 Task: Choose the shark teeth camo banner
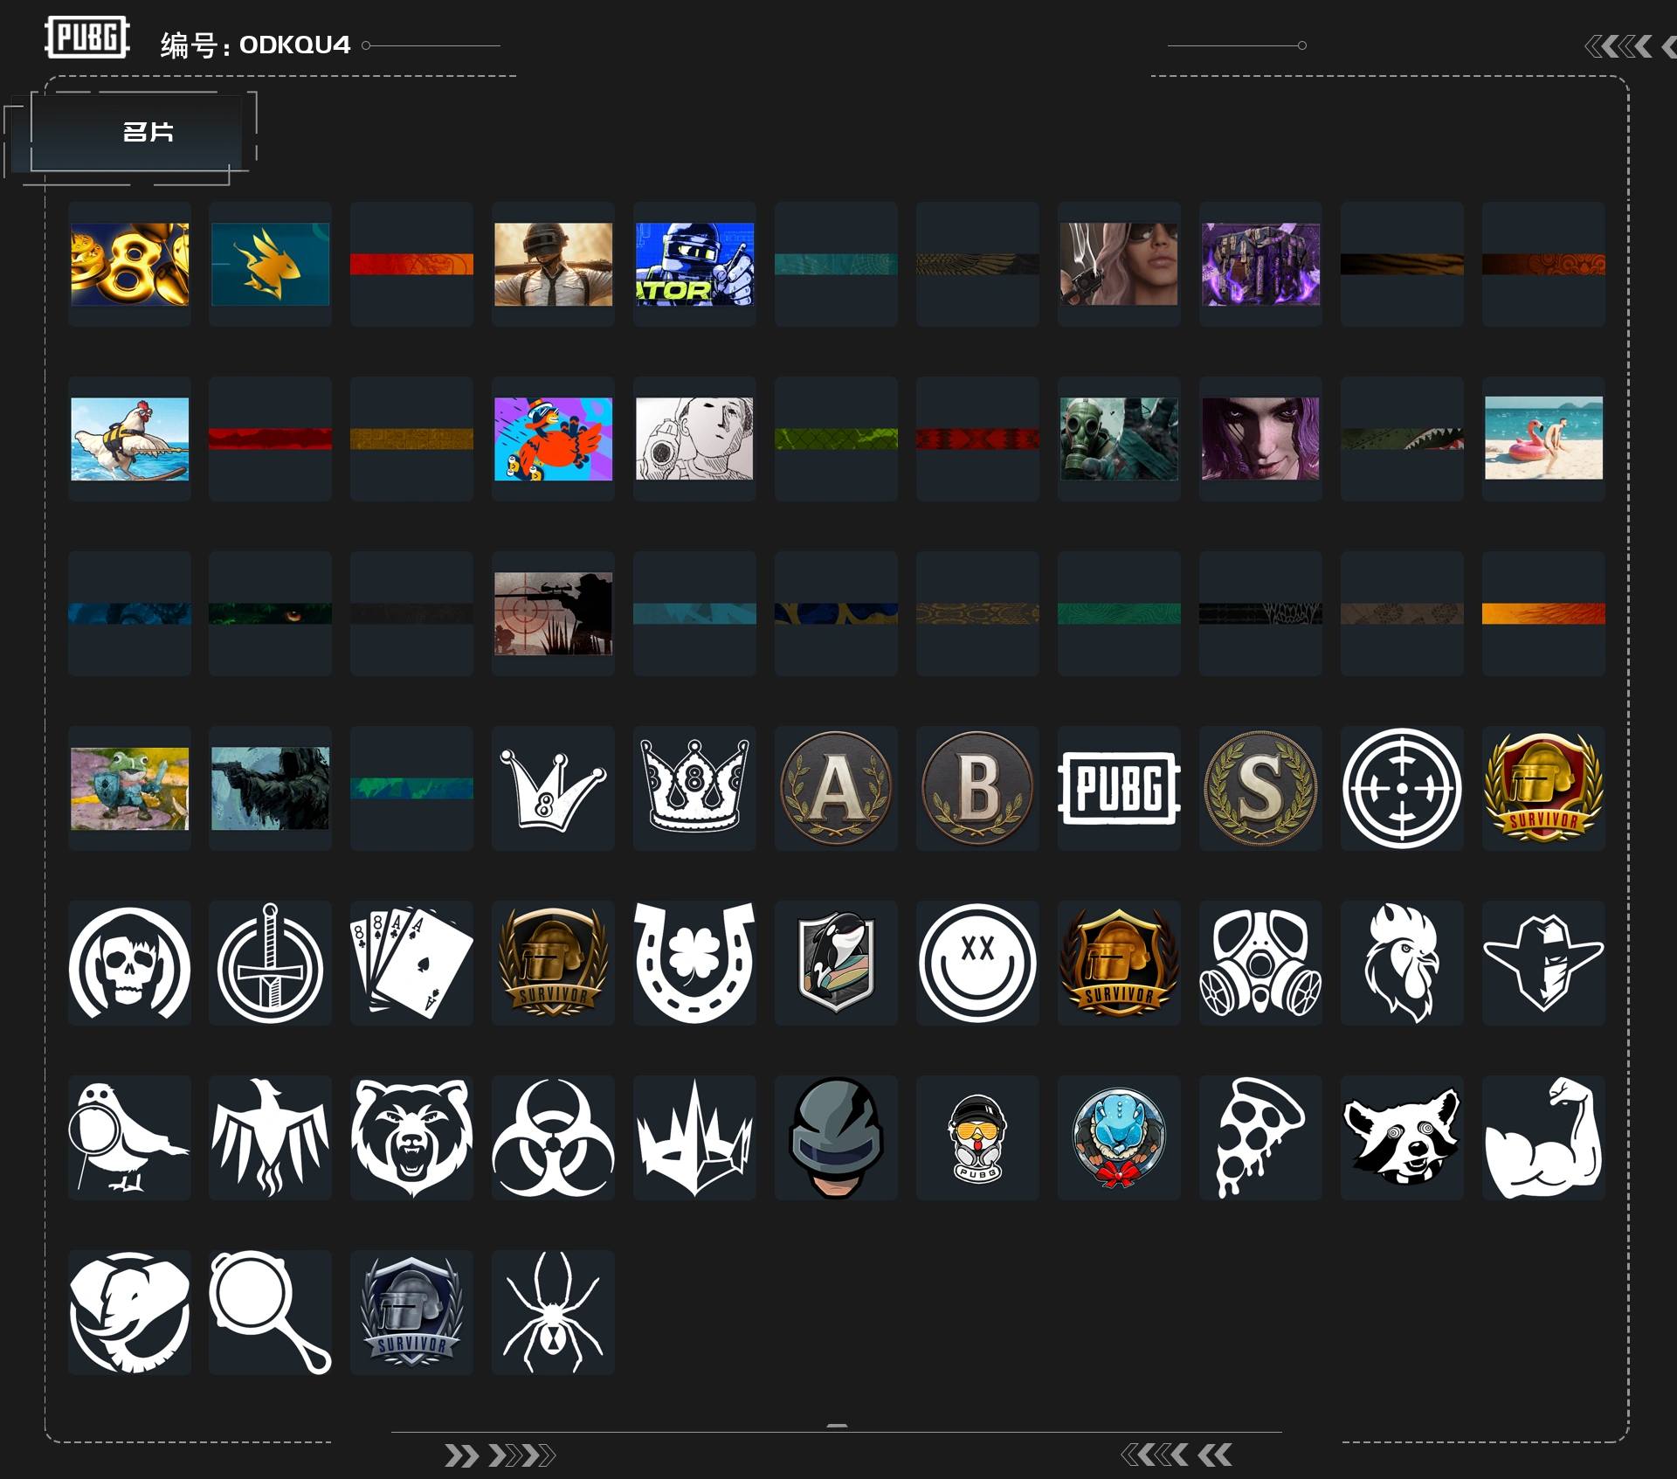1402,439
